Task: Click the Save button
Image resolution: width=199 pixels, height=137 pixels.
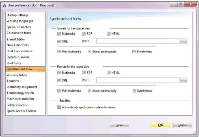Action: coord(119,125)
